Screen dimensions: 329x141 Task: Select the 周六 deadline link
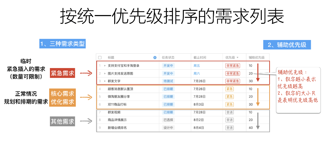[x=196, y=74]
